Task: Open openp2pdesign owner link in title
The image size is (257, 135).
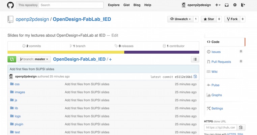Action: click(32, 19)
